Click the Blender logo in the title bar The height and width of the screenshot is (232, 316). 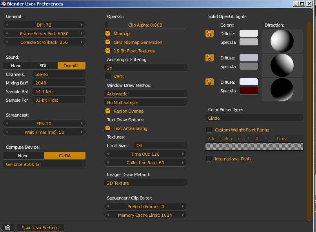pyautogui.click(x=4, y=4)
